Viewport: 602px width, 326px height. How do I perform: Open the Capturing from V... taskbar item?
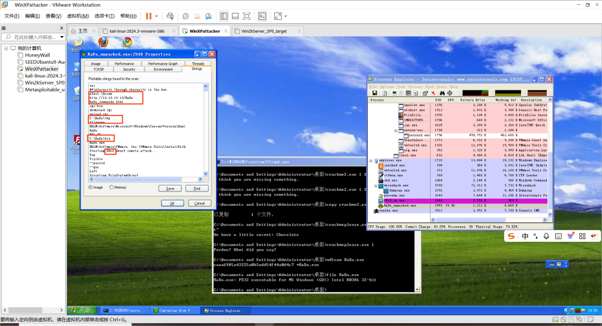coord(175,310)
